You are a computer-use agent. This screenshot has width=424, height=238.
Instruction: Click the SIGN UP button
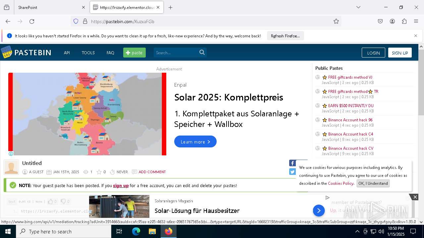tap(400, 53)
